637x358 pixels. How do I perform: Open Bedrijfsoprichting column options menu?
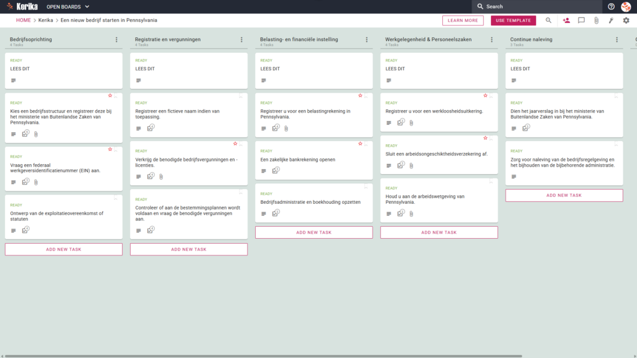click(116, 39)
